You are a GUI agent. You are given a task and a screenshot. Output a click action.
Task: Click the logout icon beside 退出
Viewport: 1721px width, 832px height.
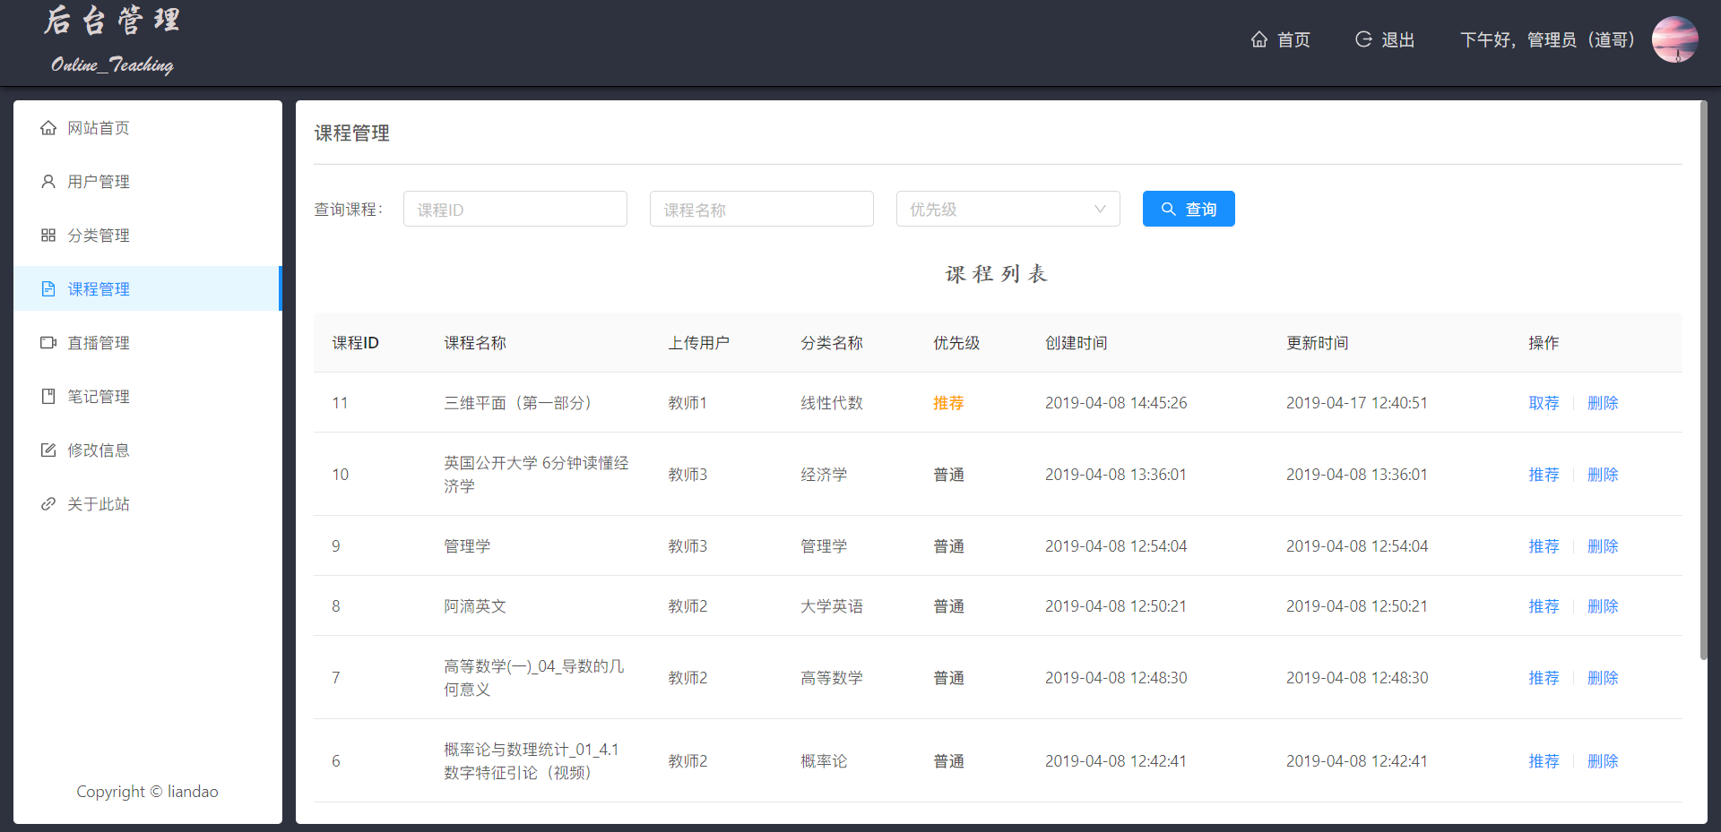pyautogui.click(x=1363, y=39)
